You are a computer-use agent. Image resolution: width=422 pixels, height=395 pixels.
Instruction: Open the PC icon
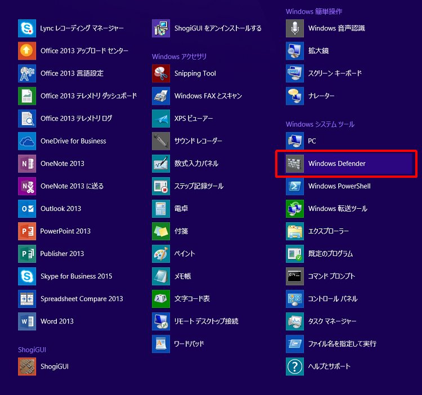[295, 141]
